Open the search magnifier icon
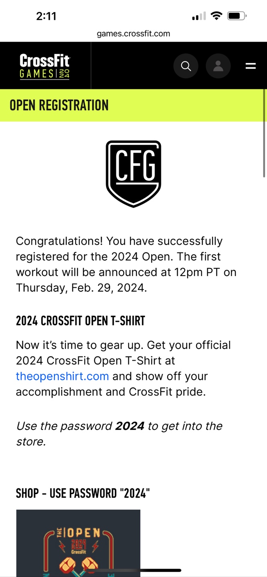Screen dimensions: 267x577 [186, 66]
